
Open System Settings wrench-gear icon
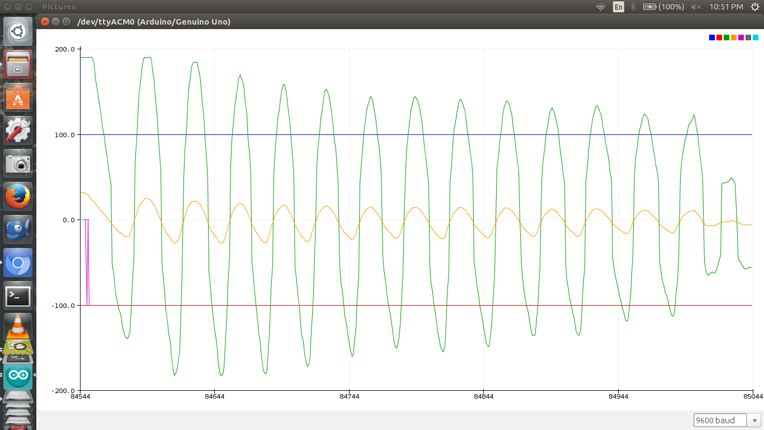[18, 130]
